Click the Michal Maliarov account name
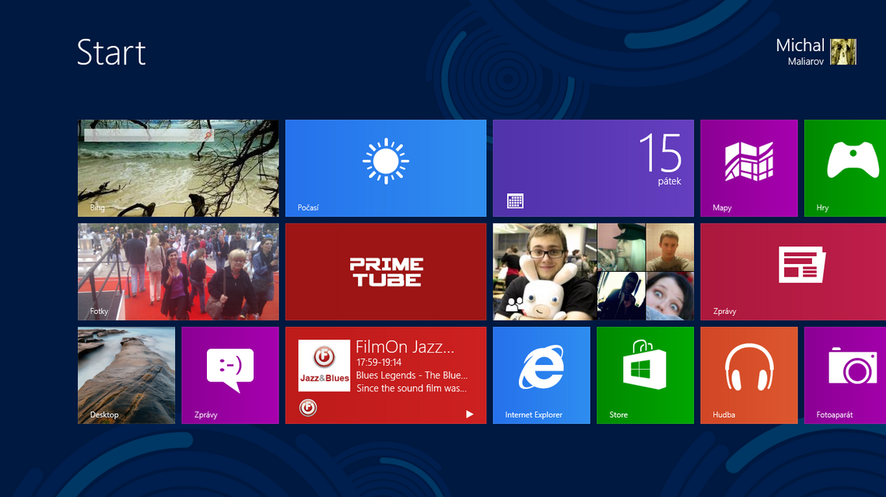 (x=800, y=52)
